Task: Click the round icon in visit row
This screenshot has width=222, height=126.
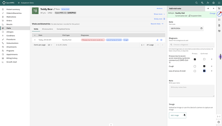Action: click(x=161, y=40)
